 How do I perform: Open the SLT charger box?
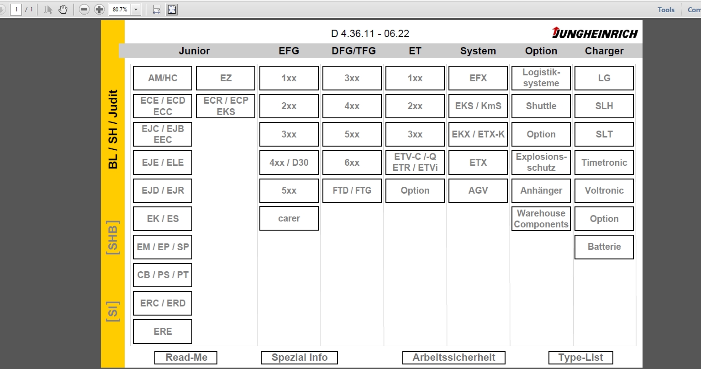click(604, 134)
